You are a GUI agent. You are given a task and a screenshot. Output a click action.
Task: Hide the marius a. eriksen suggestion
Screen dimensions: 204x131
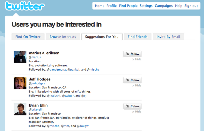point(137,59)
